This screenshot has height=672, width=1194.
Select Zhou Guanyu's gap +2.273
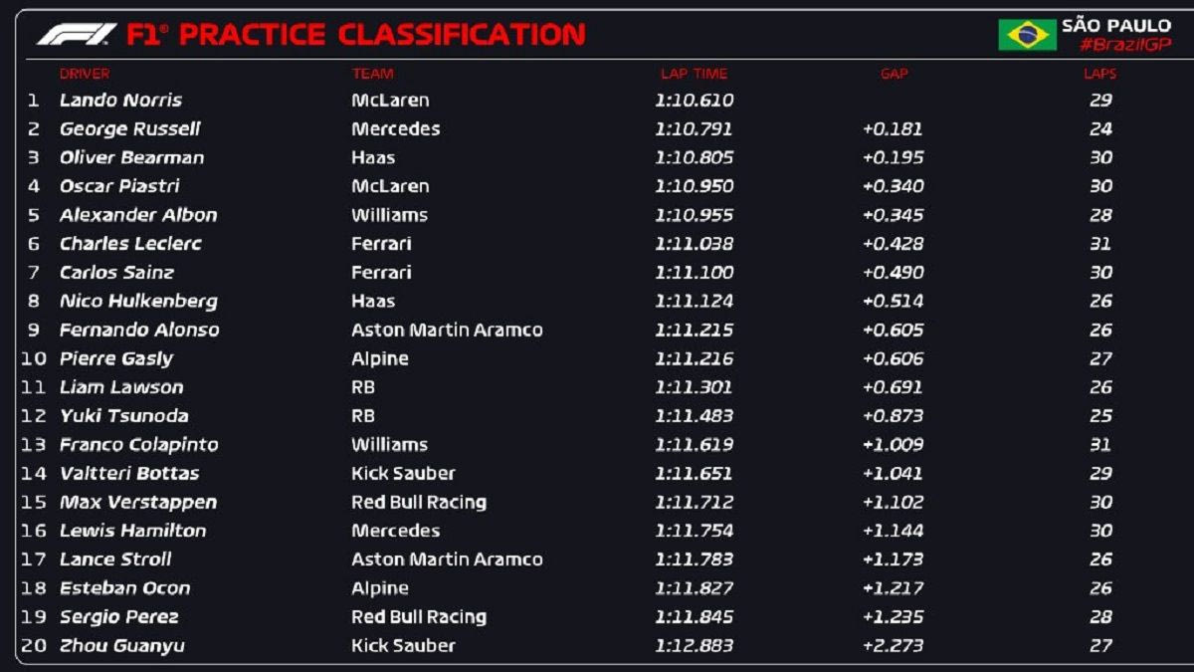pos(893,646)
